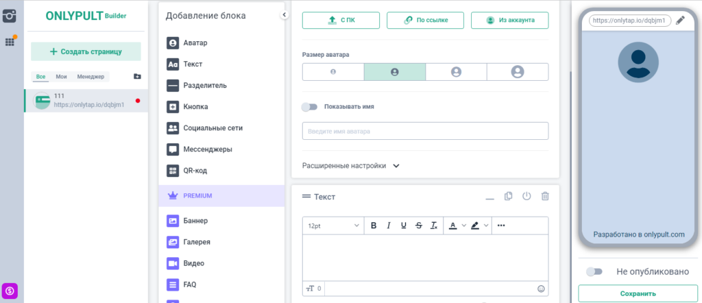Click the power icon on Text block
The image size is (702, 303).
pos(526,196)
